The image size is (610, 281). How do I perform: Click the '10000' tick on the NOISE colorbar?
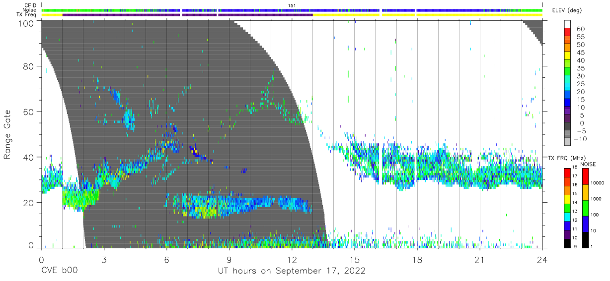[x=598, y=183]
